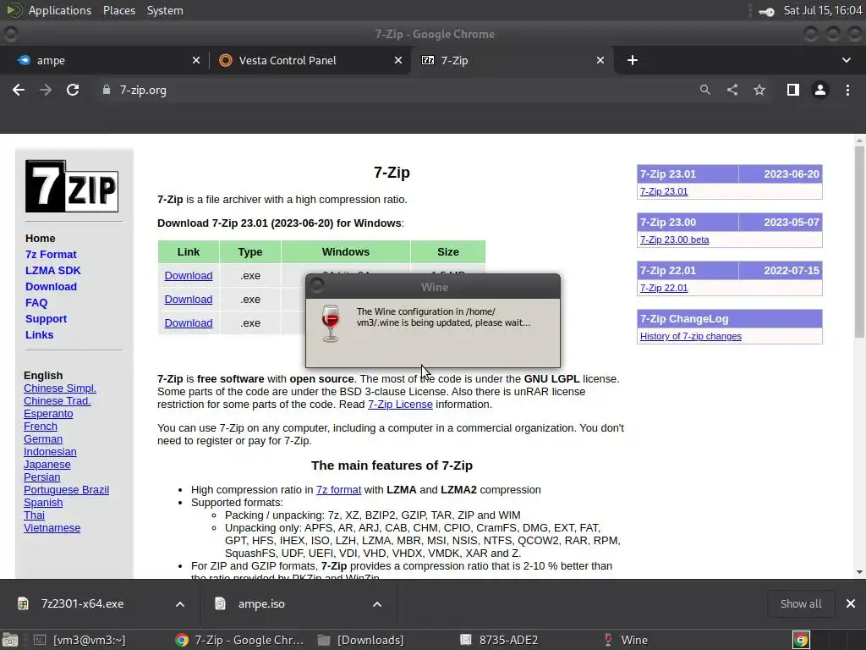Switch language to German

pos(43,439)
